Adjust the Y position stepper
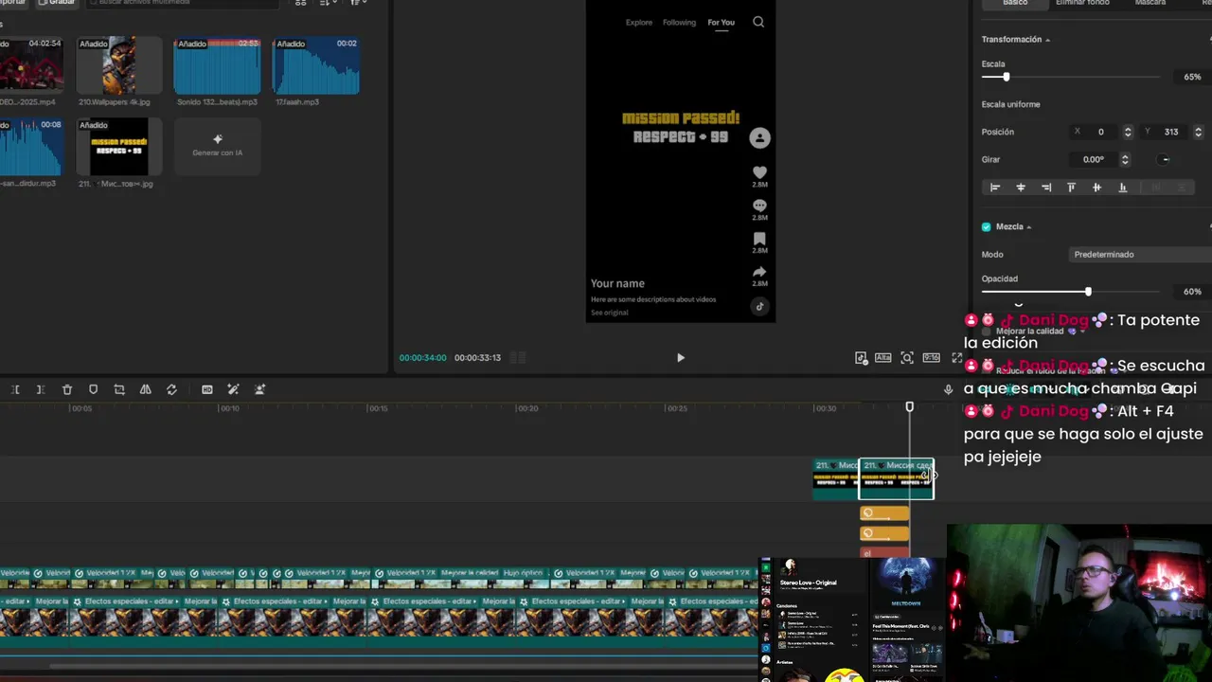1212x682 pixels. coord(1198,132)
